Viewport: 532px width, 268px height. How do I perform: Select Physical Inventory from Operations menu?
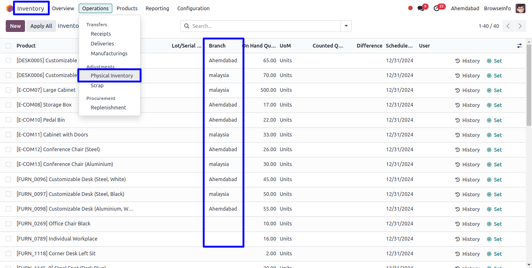coord(111,76)
